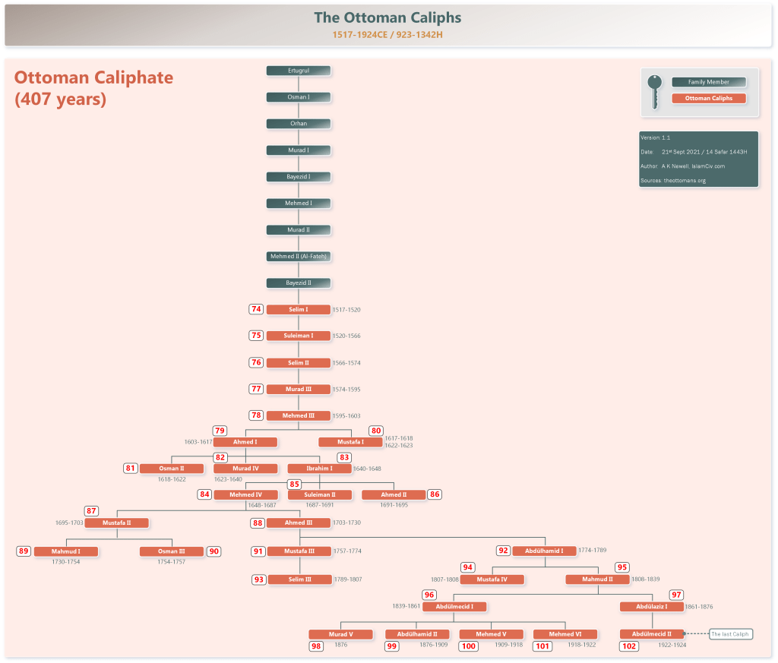Click the Sources theottomans.org text
Image resolution: width=778 pixels, height=663 pixels.
pyautogui.click(x=673, y=181)
